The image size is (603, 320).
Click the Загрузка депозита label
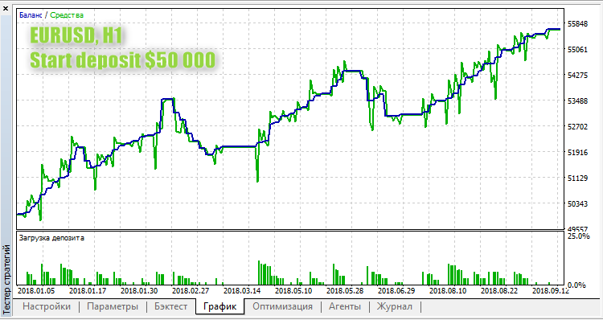51,238
